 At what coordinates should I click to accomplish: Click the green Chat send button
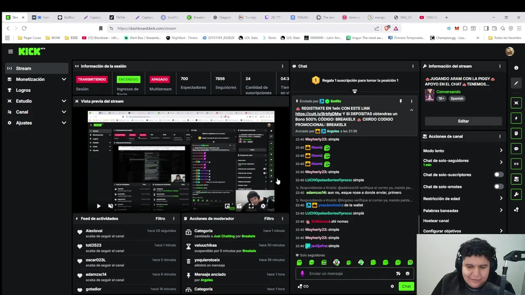pos(406,286)
